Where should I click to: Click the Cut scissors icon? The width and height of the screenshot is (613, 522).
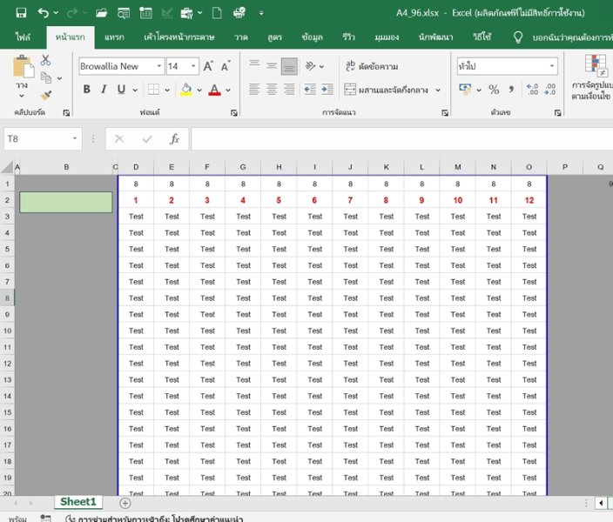point(45,60)
